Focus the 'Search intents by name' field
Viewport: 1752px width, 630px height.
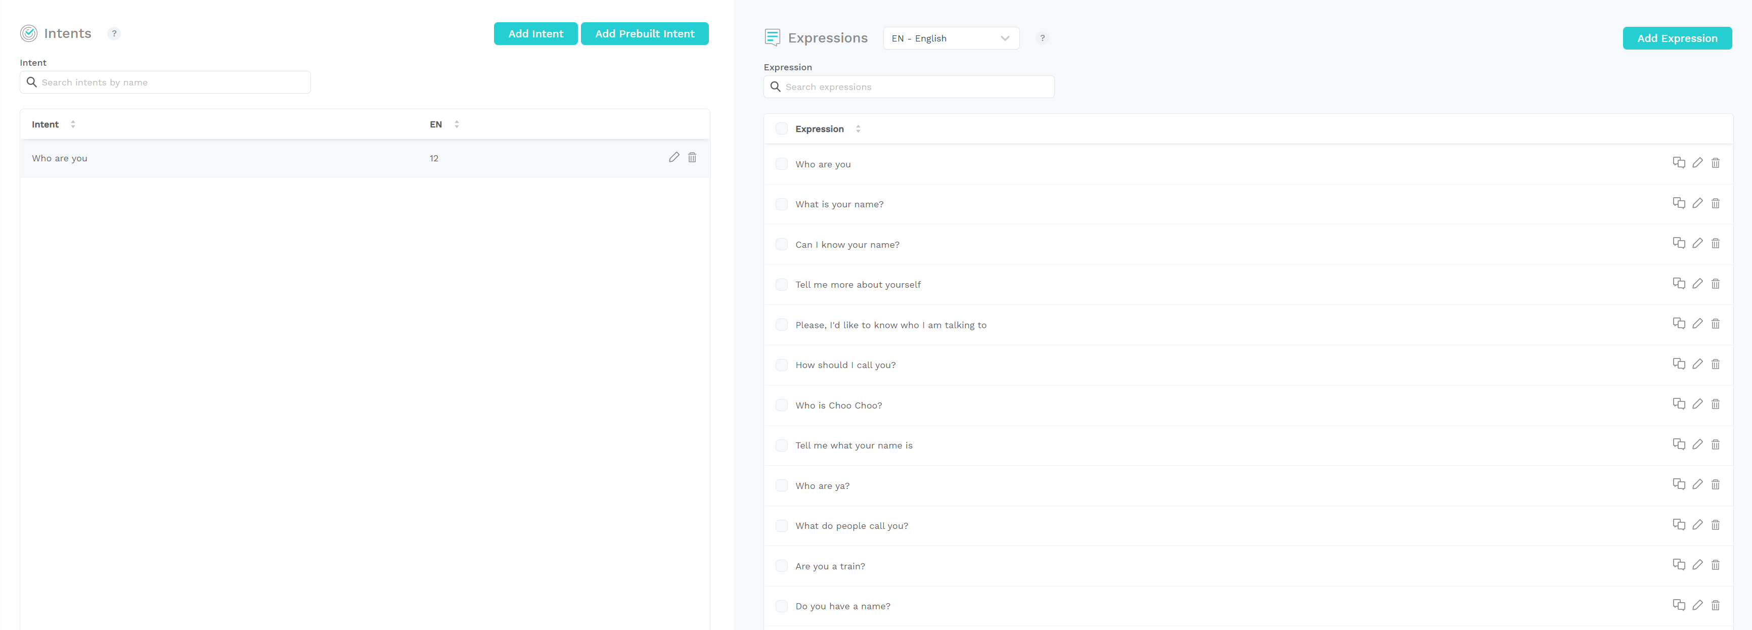165,82
